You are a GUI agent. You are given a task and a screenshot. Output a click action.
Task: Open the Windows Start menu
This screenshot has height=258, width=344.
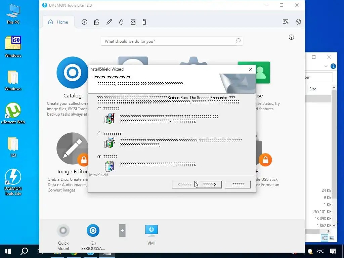tap(8, 251)
